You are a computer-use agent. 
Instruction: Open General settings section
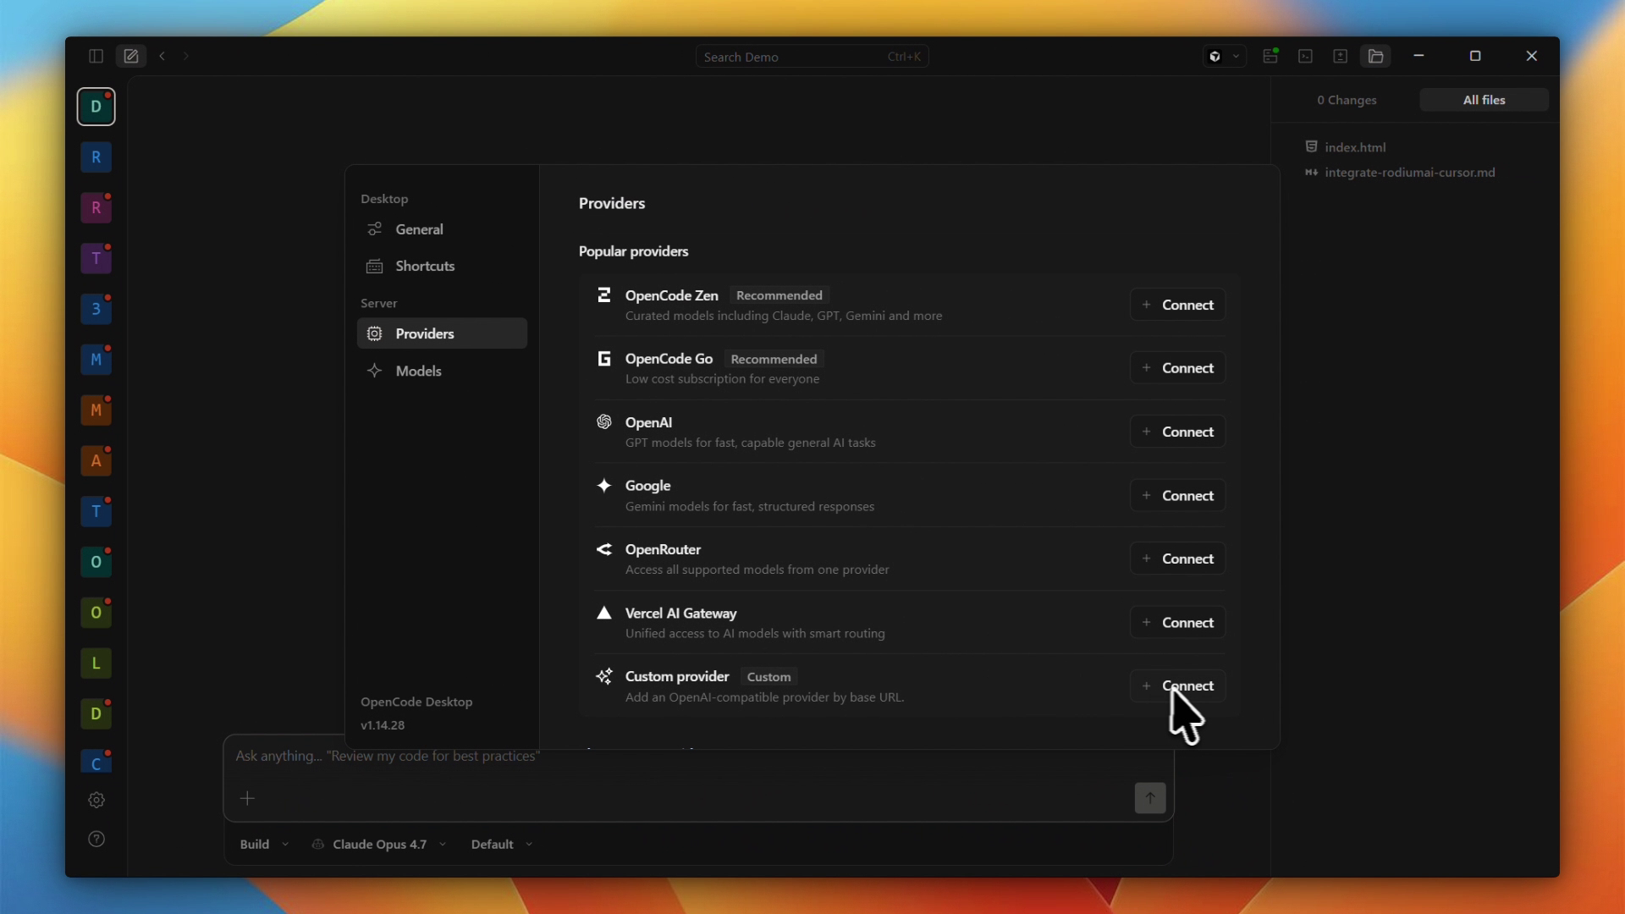(x=442, y=229)
